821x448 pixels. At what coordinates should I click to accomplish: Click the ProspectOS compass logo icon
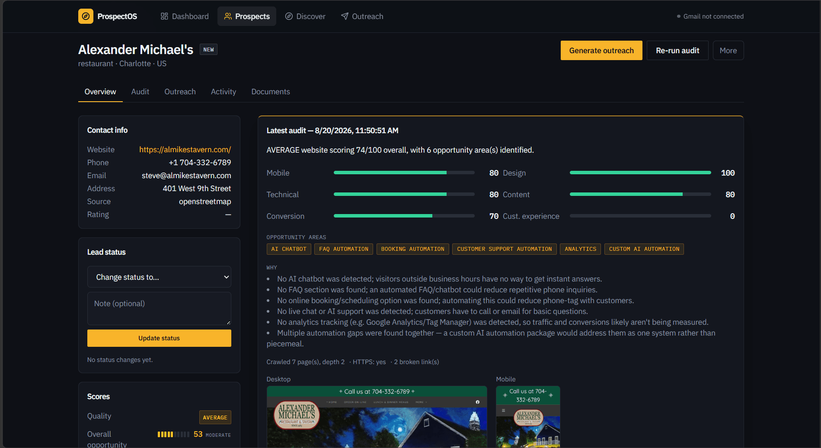coord(86,16)
